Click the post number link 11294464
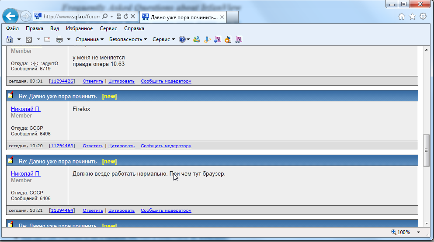The width and height of the screenshot is (434, 242). tap(62, 211)
